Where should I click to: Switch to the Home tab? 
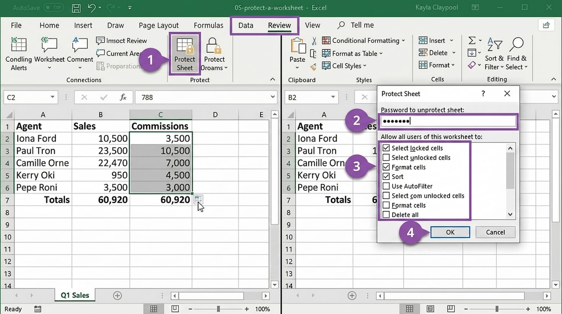[x=49, y=25]
